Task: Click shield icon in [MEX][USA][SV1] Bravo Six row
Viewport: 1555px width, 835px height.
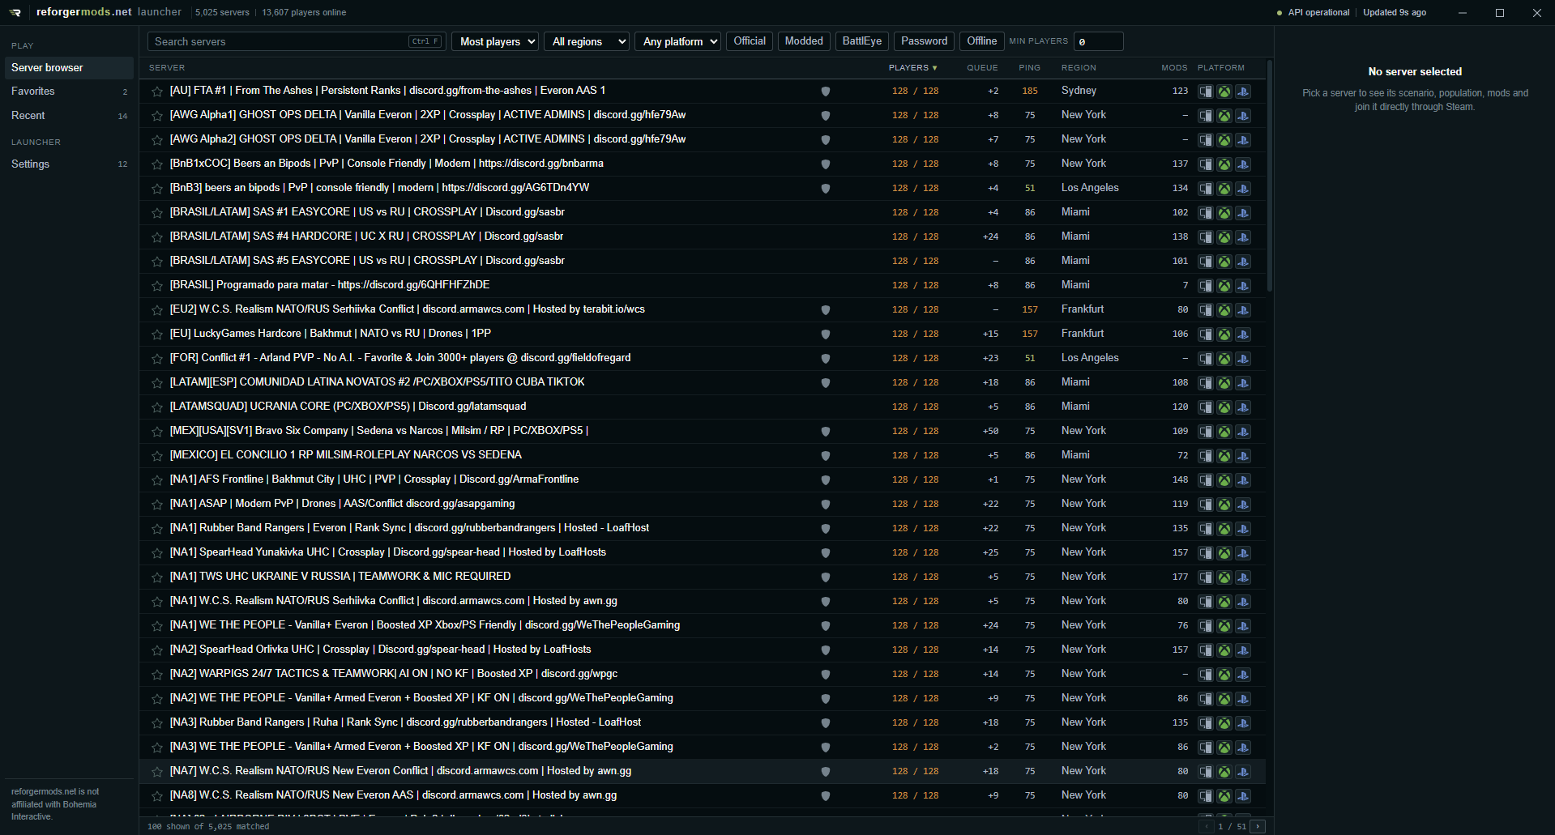Action: [x=826, y=432]
